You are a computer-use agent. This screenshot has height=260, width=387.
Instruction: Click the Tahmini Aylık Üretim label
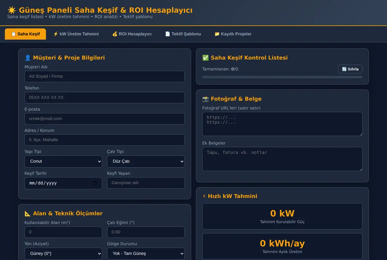282,252
